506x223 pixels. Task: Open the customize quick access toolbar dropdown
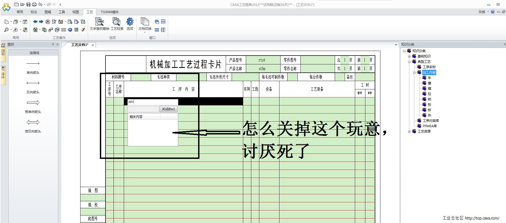(60, 5)
